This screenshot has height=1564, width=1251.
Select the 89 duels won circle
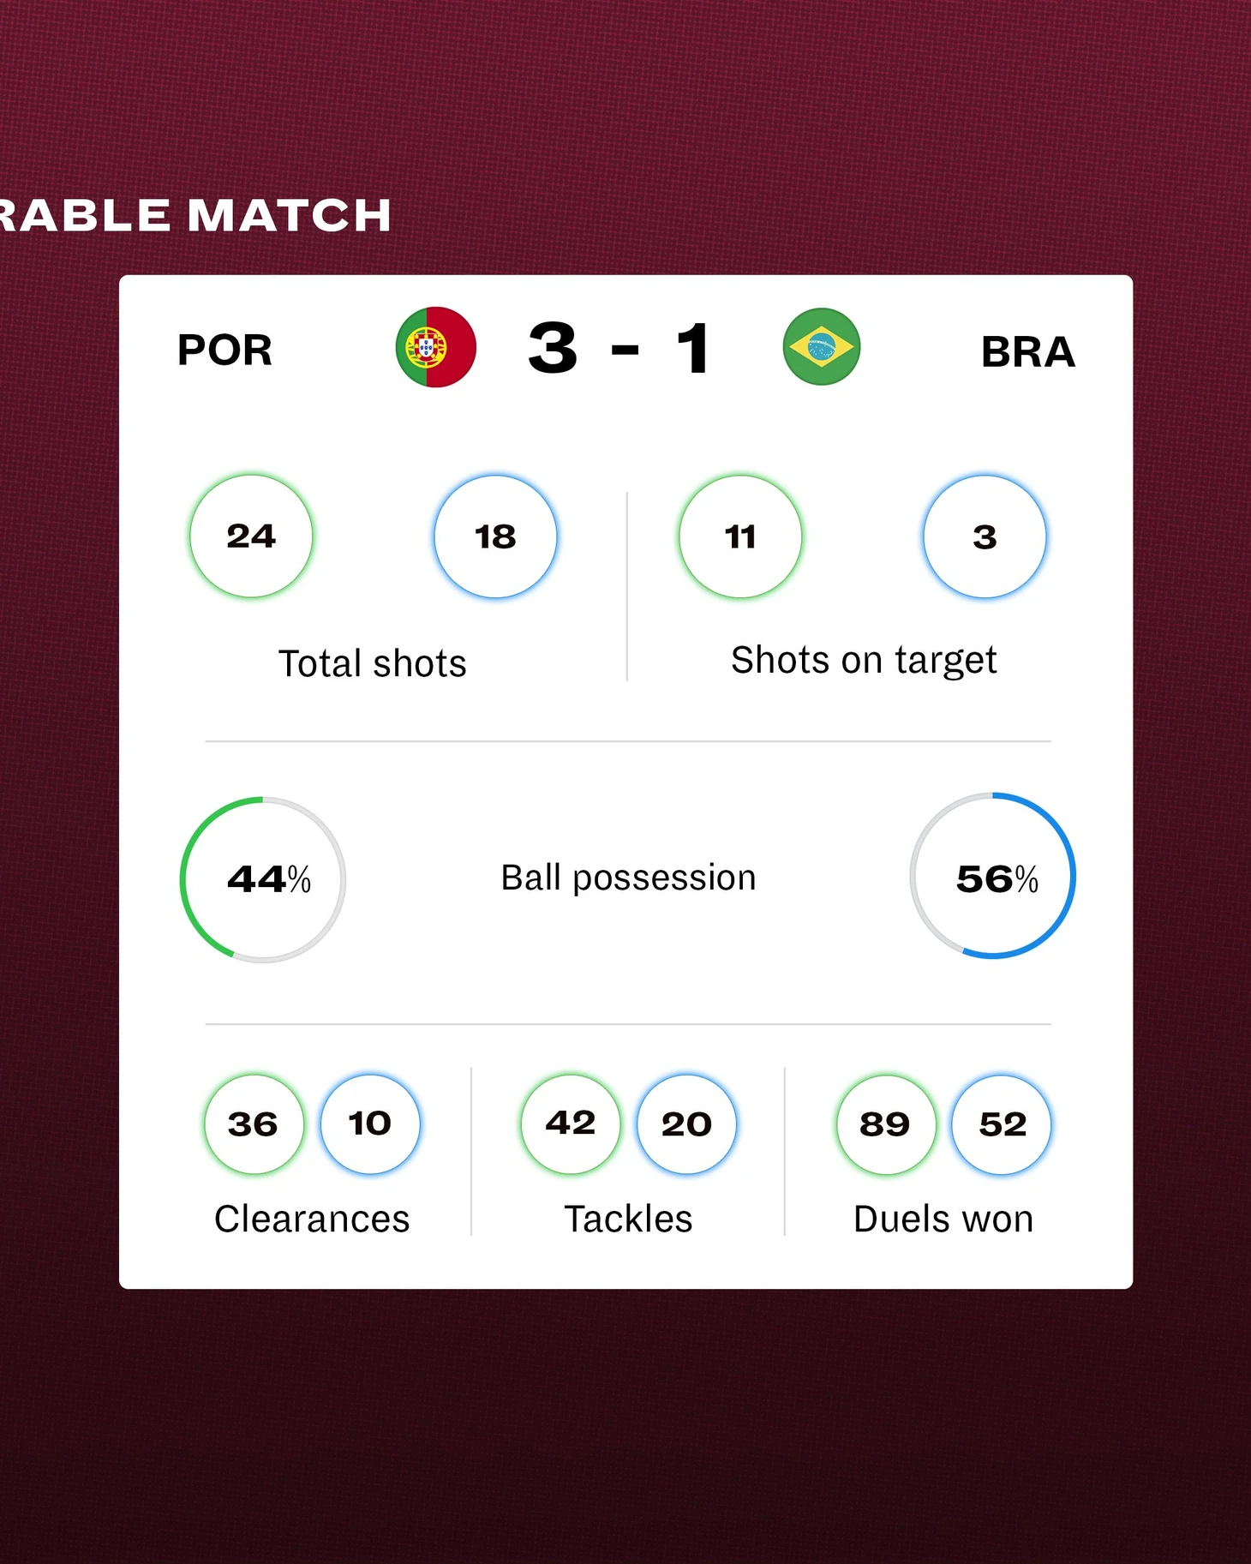885,1124
